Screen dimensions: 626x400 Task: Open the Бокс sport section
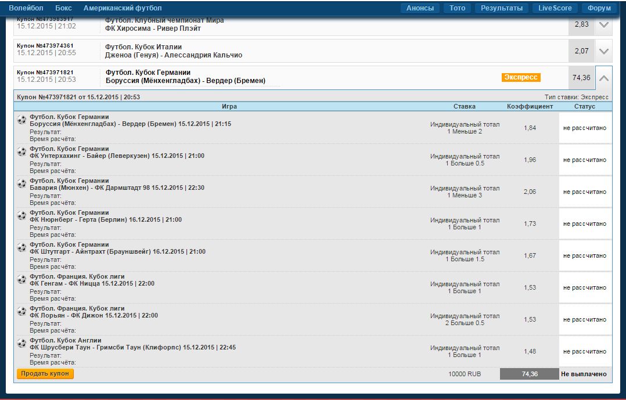63,8
